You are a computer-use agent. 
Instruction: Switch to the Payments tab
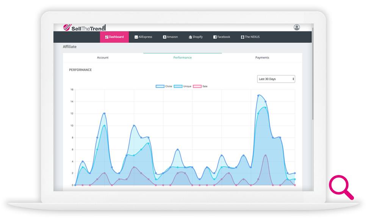(262, 58)
